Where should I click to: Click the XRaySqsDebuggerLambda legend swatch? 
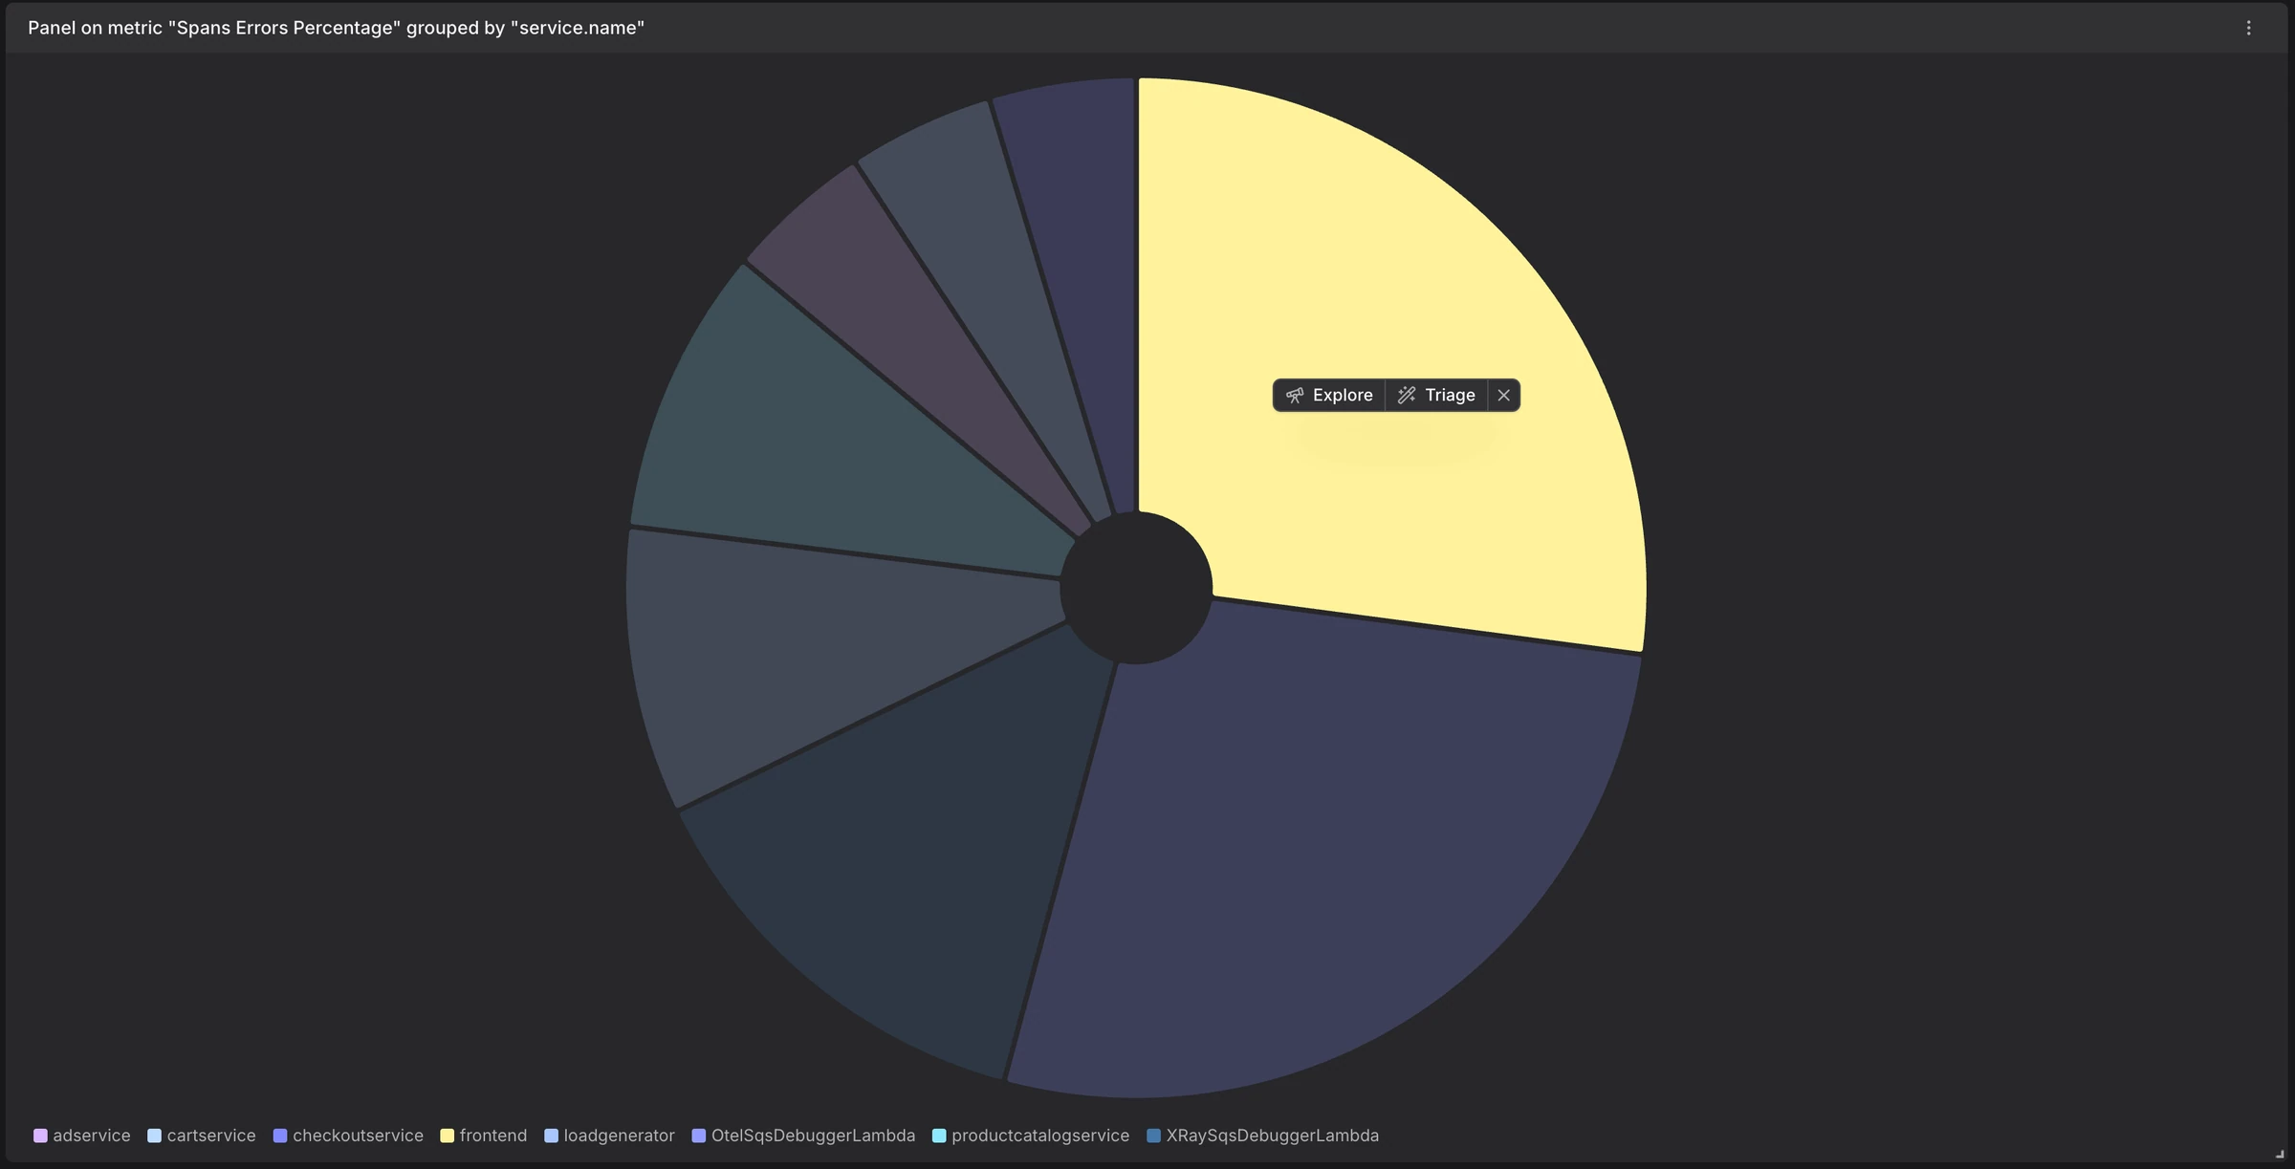(x=1153, y=1136)
